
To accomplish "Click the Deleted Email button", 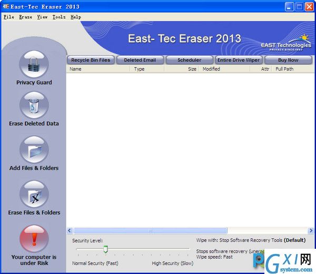I will [x=140, y=60].
